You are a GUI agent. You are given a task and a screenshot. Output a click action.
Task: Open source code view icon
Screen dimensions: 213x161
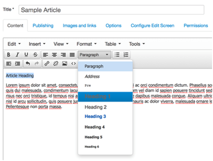click(74, 64)
